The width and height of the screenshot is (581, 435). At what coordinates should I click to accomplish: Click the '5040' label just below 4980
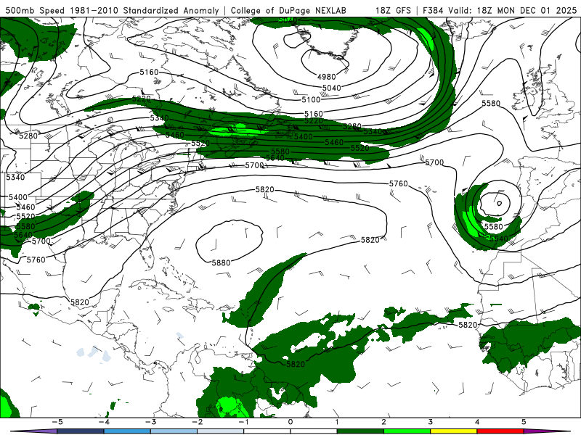tap(331, 88)
